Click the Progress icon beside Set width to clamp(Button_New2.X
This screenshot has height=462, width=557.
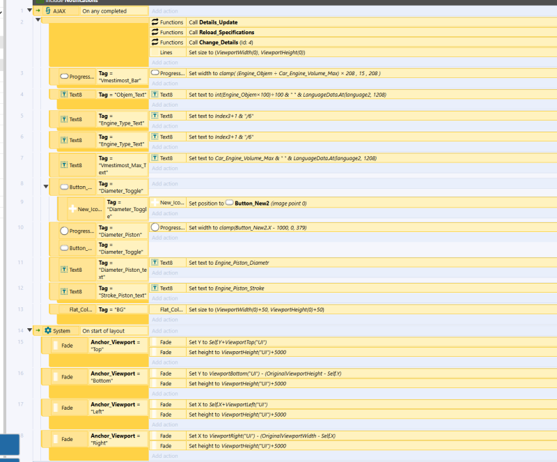155,227
